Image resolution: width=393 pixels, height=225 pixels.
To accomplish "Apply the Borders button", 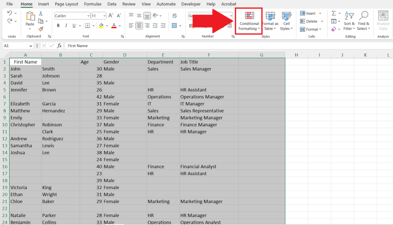I will pos(88,26).
